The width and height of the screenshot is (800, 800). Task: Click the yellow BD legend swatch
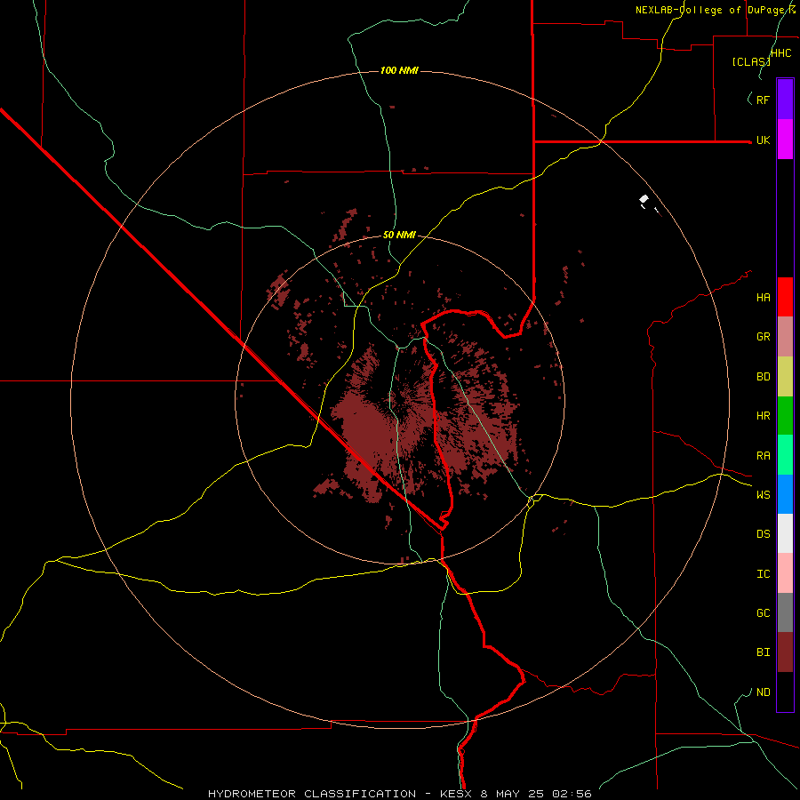tap(785, 377)
